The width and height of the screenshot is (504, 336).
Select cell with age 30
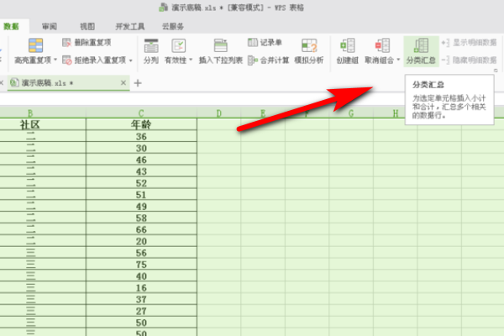(x=141, y=148)
